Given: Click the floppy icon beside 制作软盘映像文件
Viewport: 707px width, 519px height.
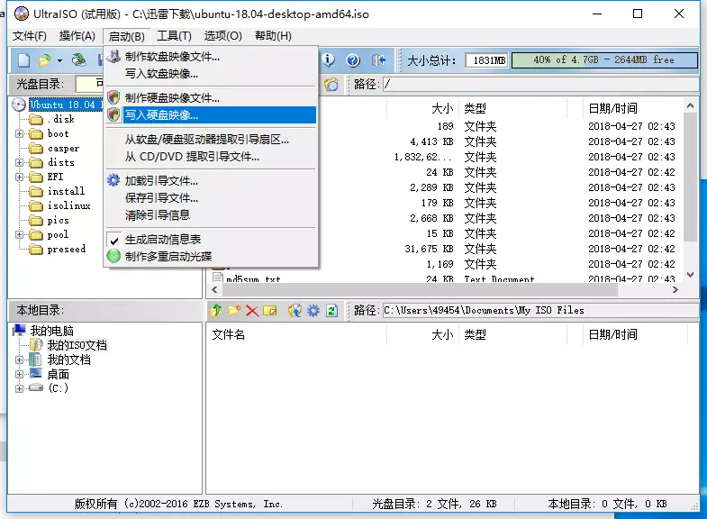Looking at the screenshot, I should tap(113, 57).
